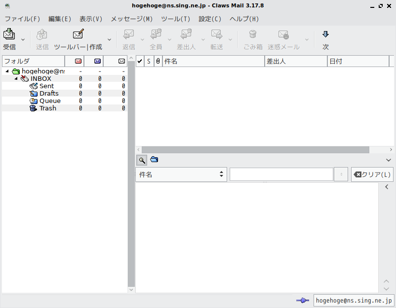Image resolution: width=396 pixels, height=308 pixels.
Task: Click the folder pane vertical scrollbar
Action: [x=131, y=174]
